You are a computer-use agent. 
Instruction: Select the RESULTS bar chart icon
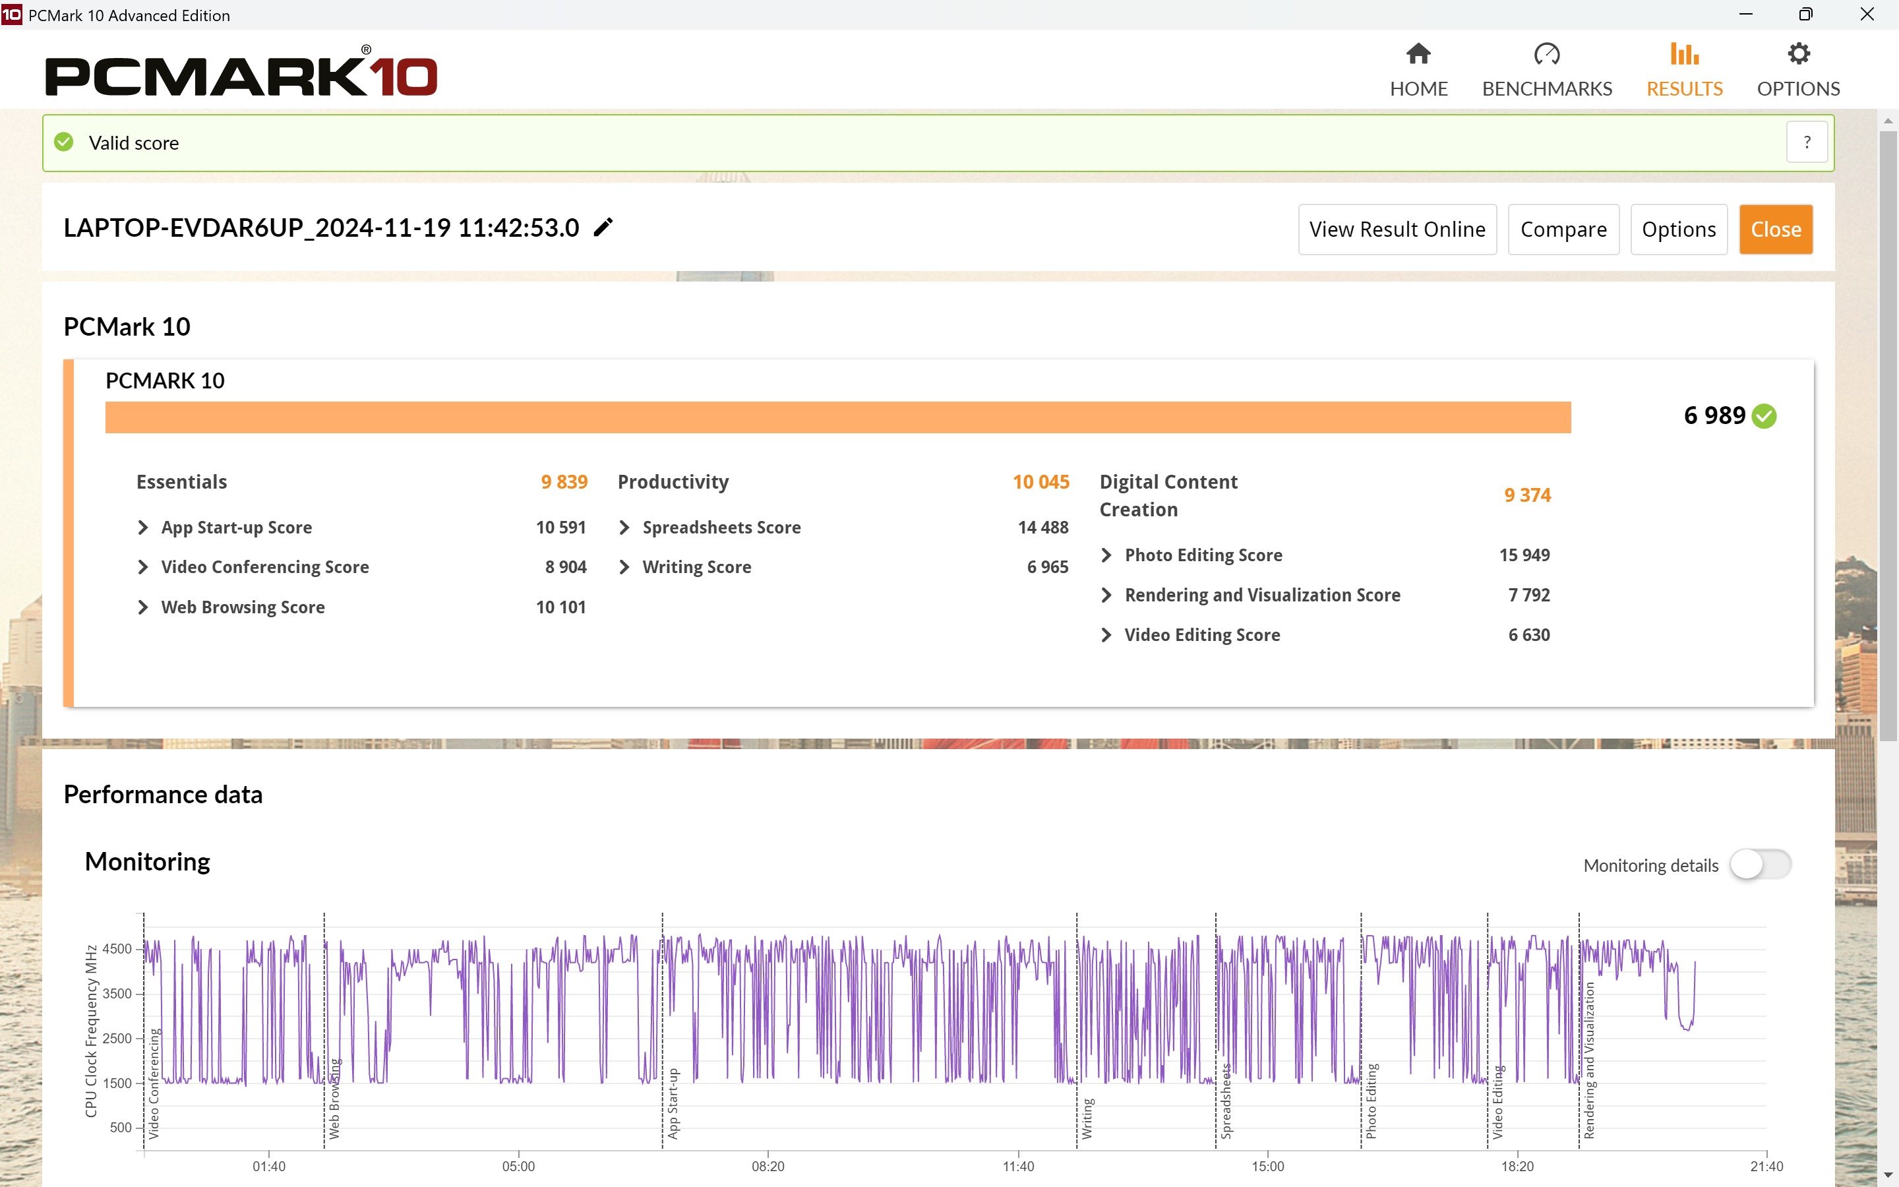click(x=1684, y=53)
